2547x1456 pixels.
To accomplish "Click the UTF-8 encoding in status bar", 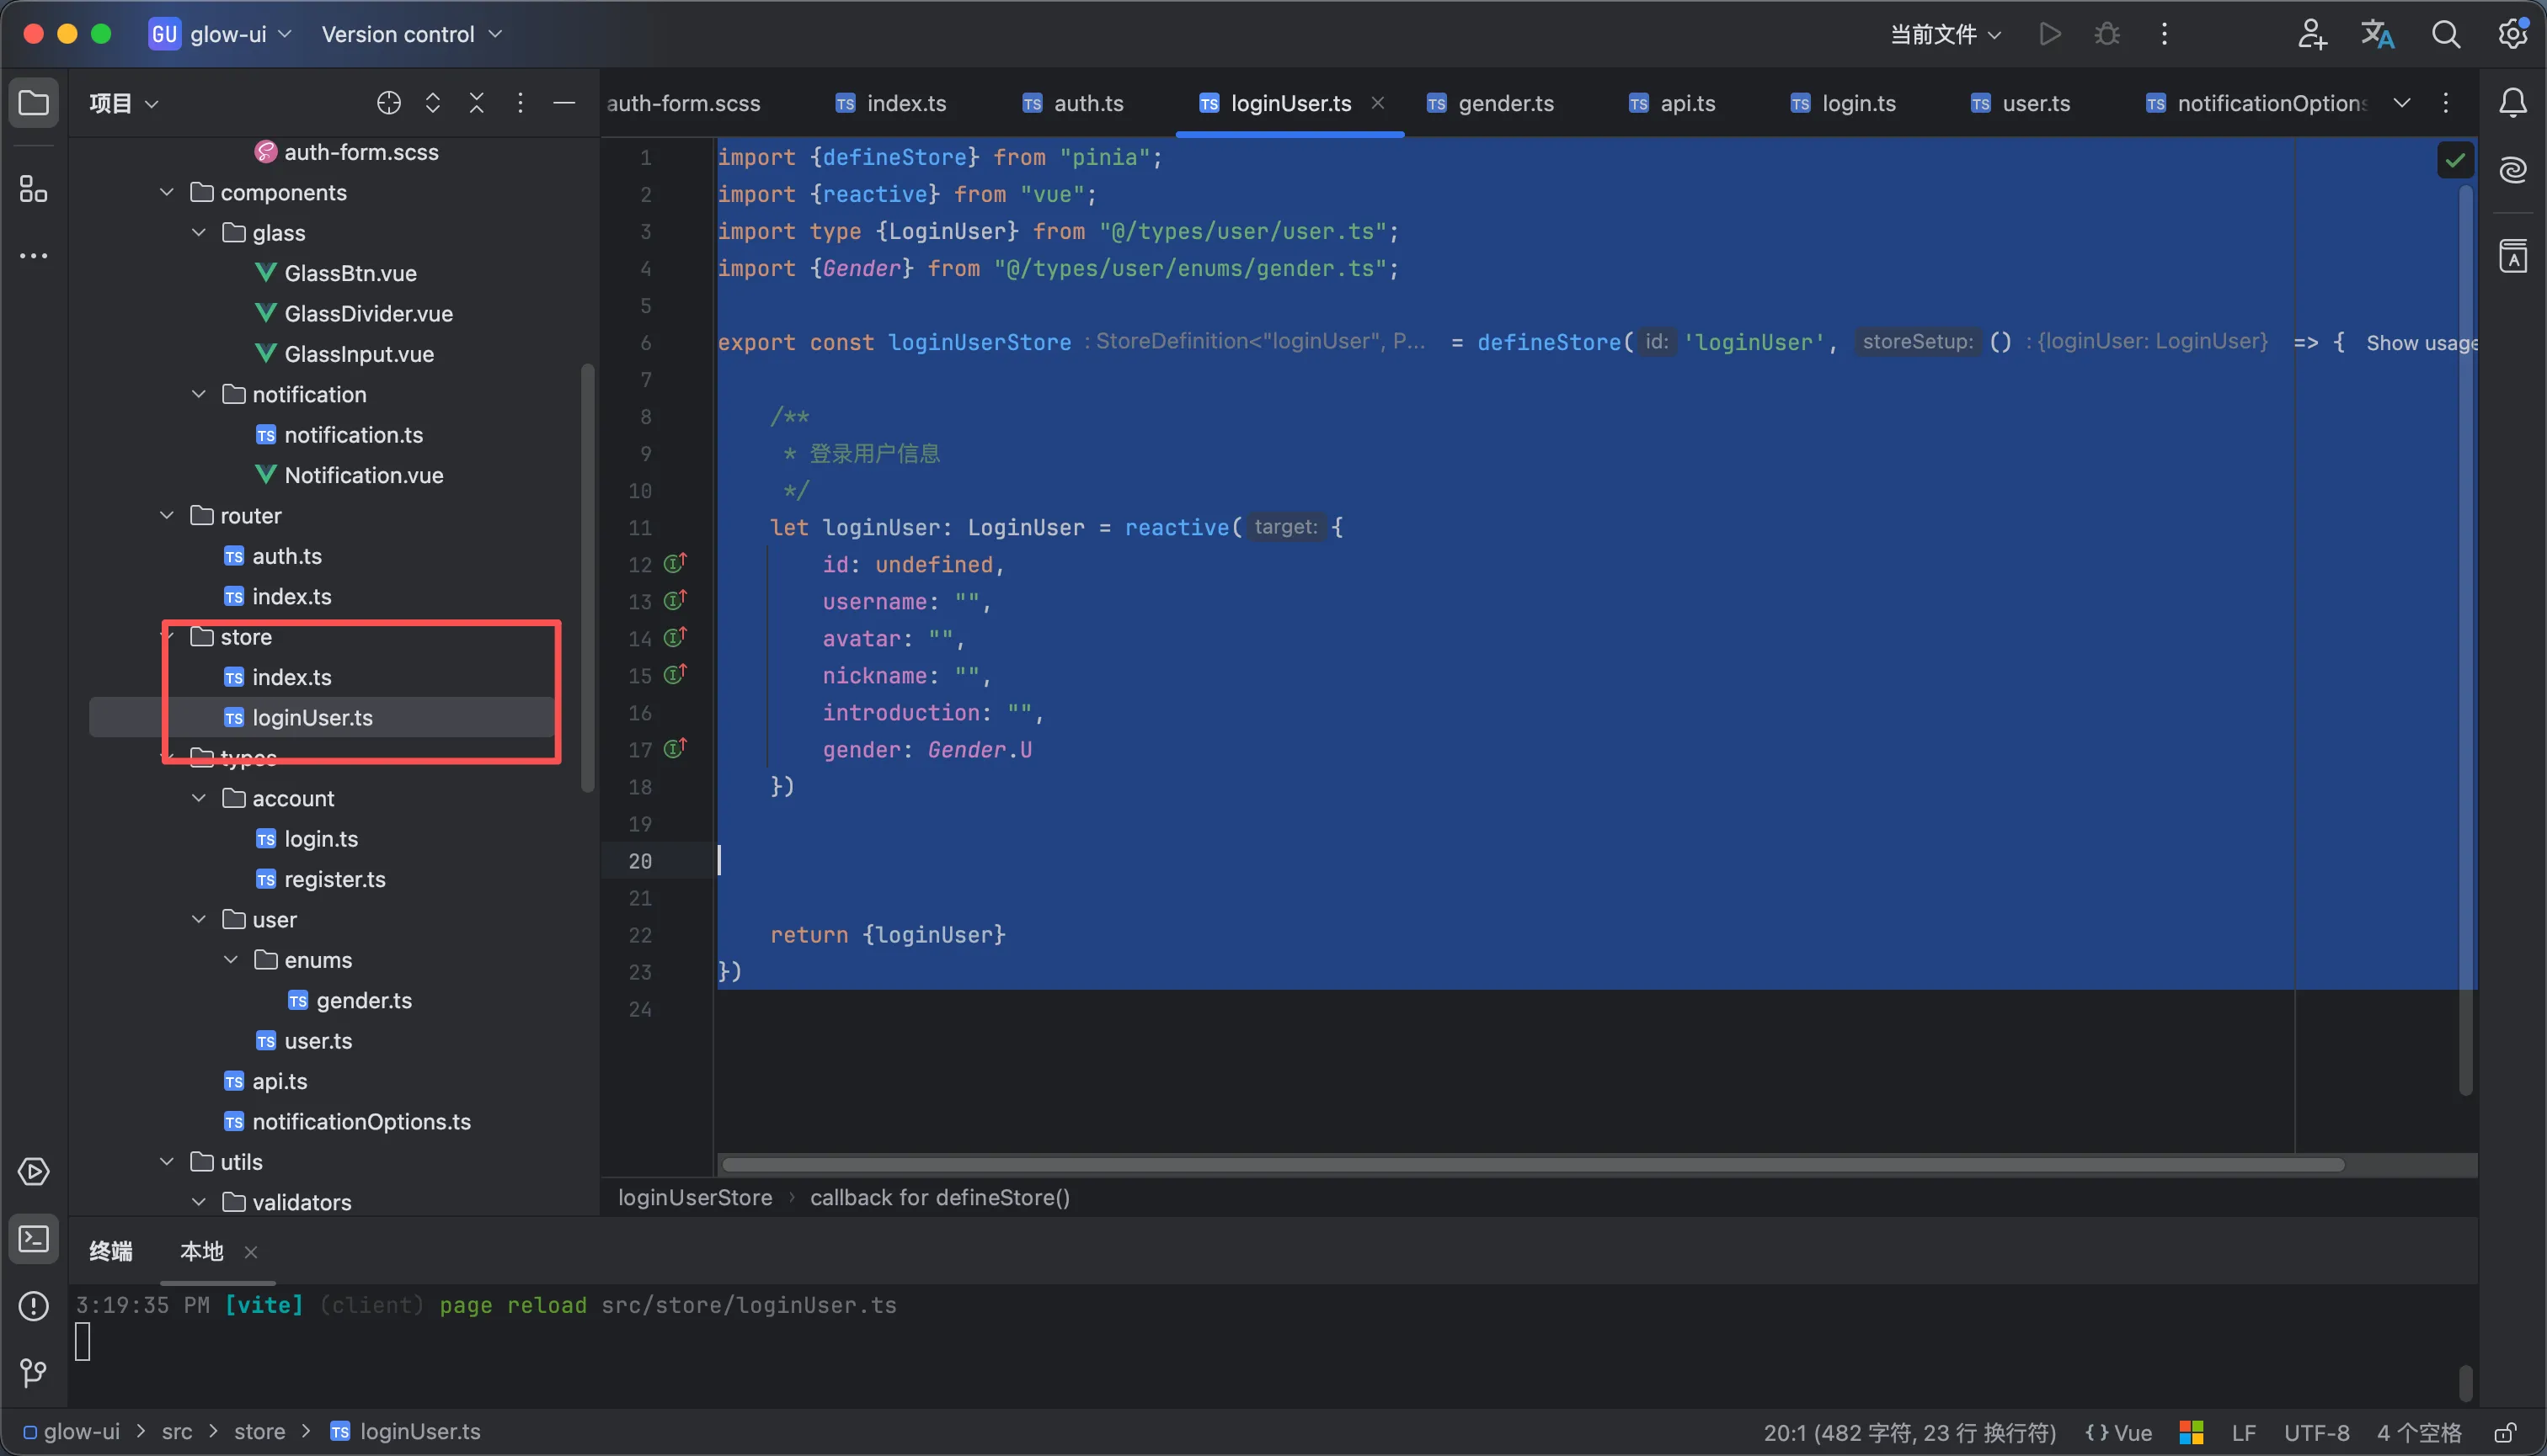I will click(2316, 1432).
